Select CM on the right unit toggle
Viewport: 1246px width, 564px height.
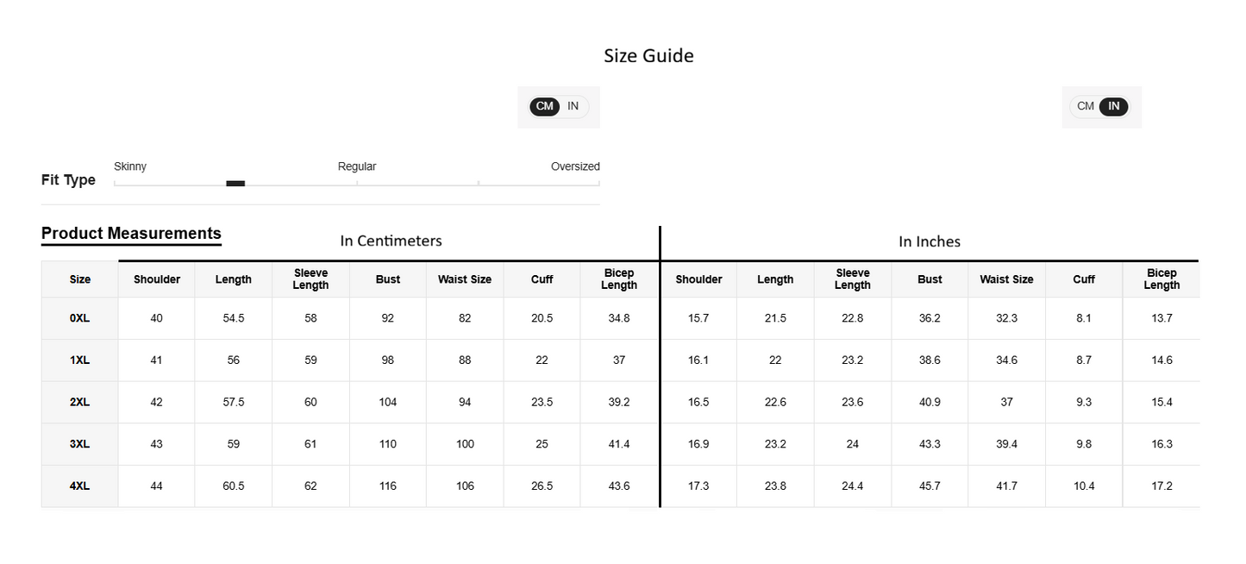click(1086, 106)
